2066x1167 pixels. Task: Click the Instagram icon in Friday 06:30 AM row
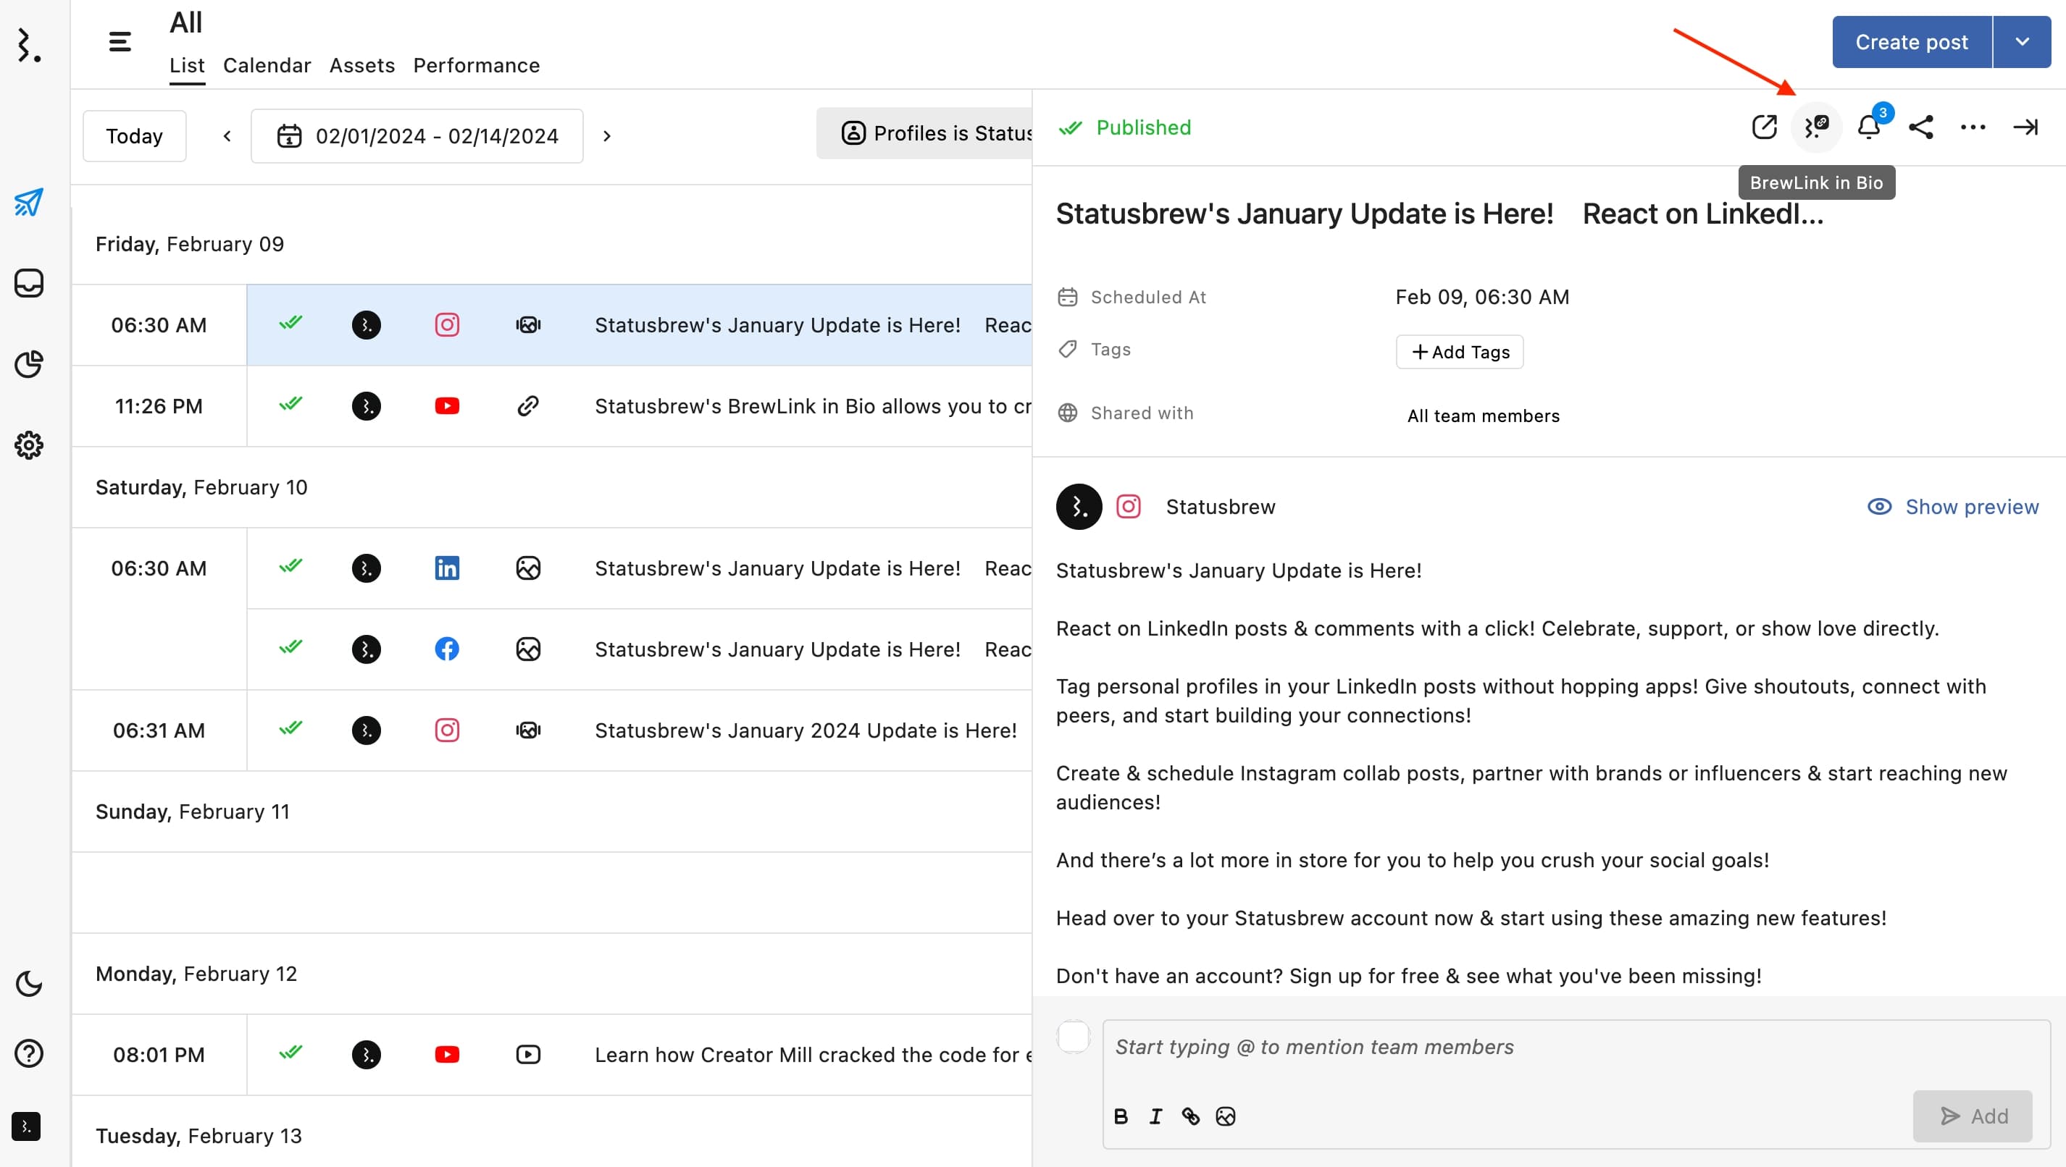[x=448, y=324]
